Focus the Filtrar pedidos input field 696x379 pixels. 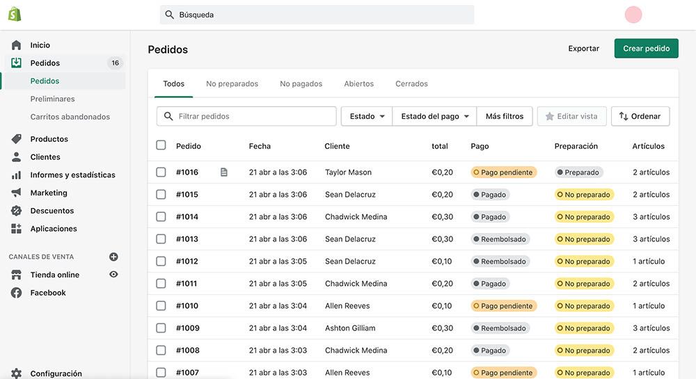tap(246, 116)
